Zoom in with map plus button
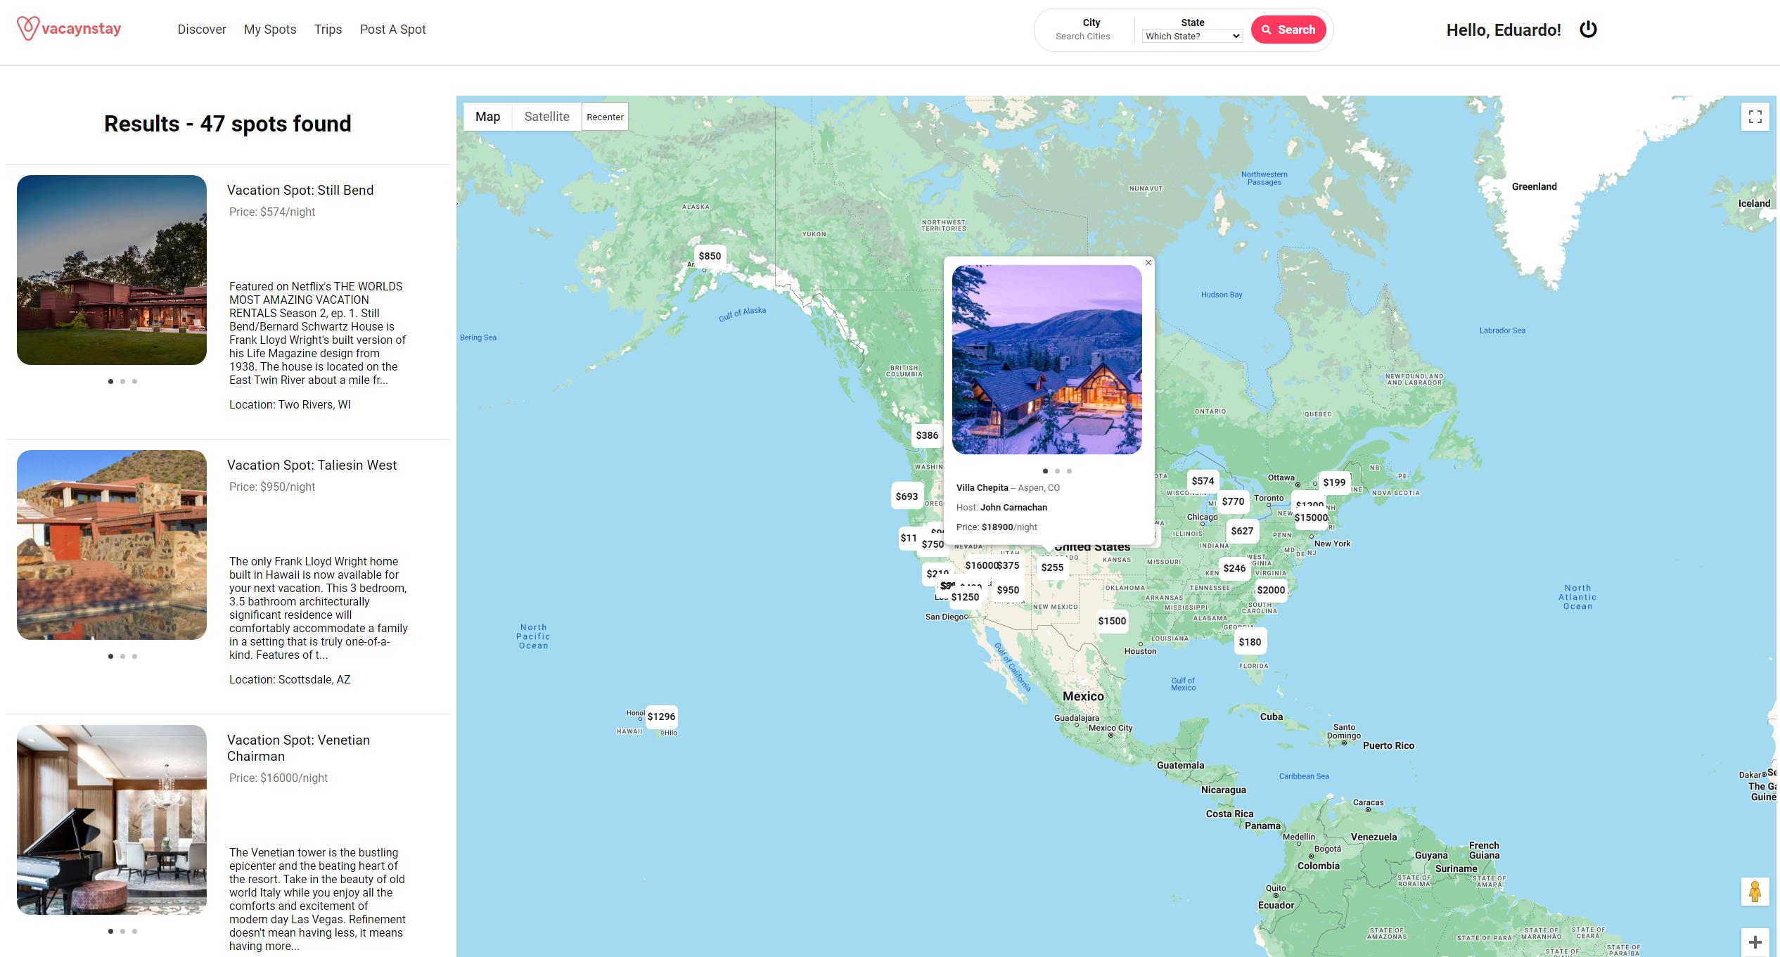Viewport: 1780px width, 957px height. pos(1755,942)
